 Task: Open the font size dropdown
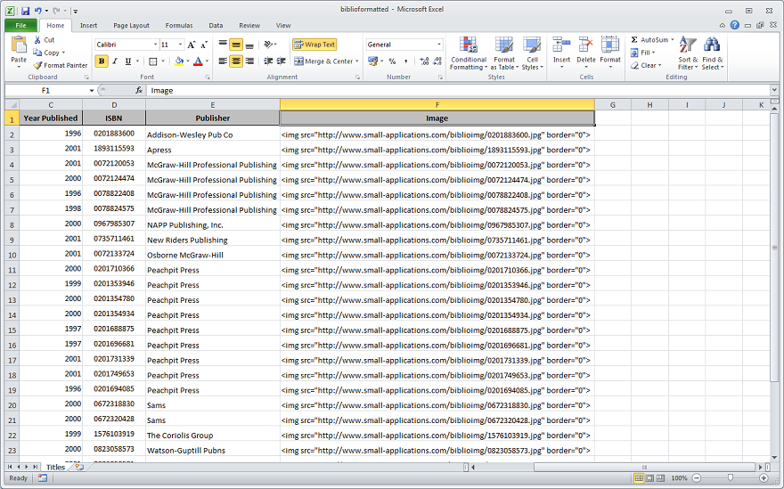tap(181, 45)
